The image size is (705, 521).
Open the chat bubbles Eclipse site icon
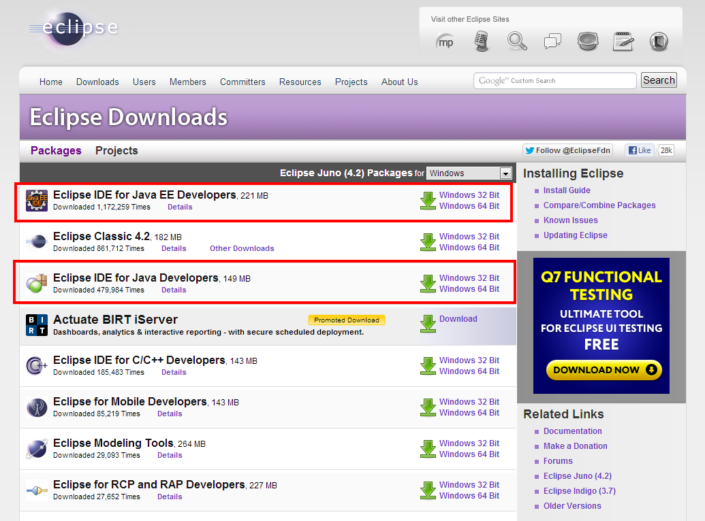552,41
